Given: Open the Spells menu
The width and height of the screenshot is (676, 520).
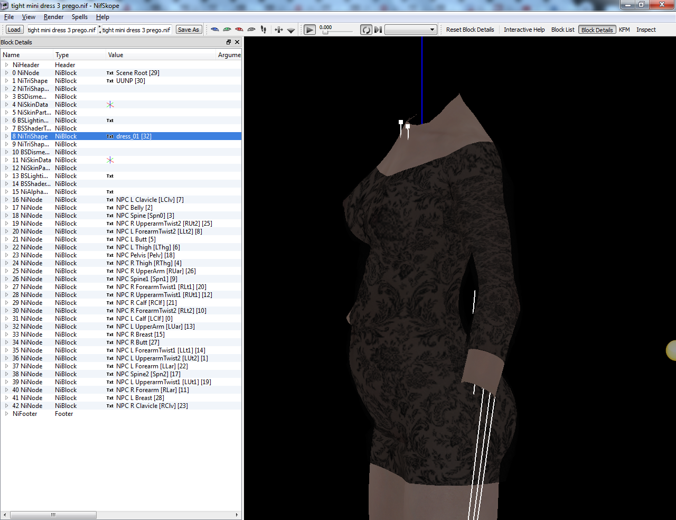Looking at the screenshot, I should tap(80, 17).
